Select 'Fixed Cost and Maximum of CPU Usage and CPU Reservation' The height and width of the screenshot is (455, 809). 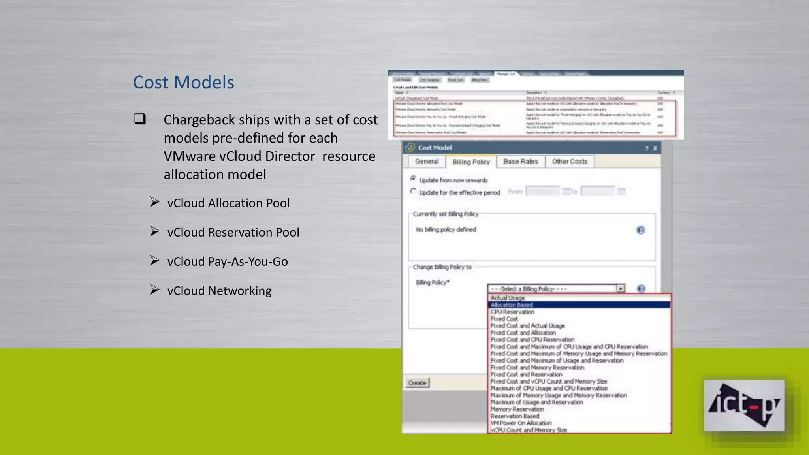pos(579,347)
